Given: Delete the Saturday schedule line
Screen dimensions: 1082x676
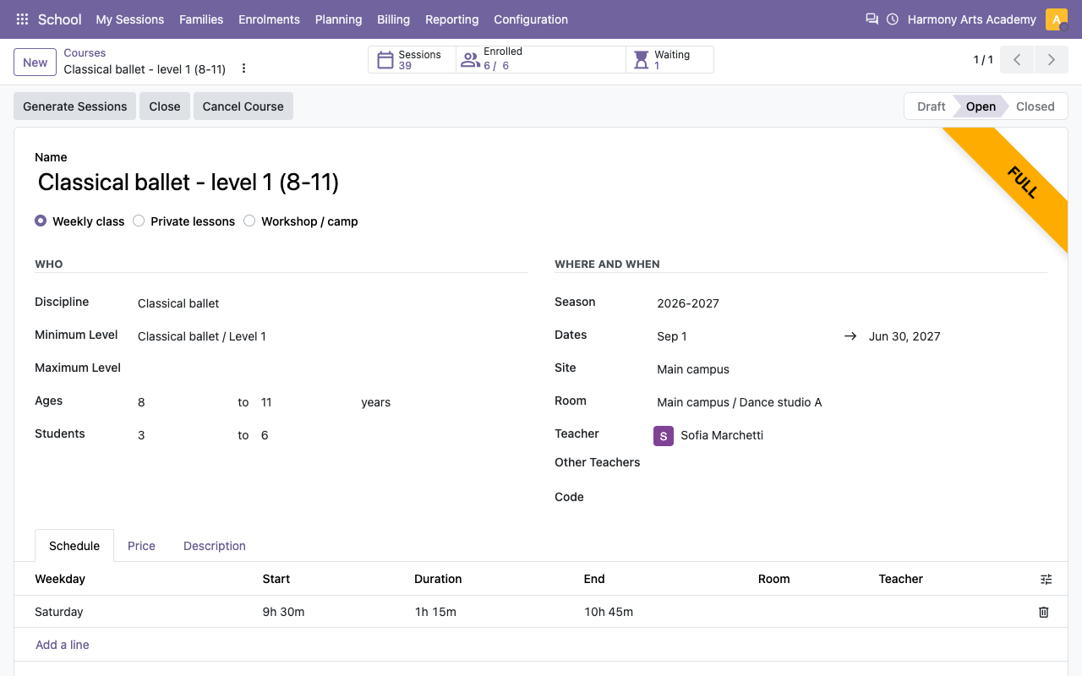Looking at the screenshot, I should (x=1043, y=612).
